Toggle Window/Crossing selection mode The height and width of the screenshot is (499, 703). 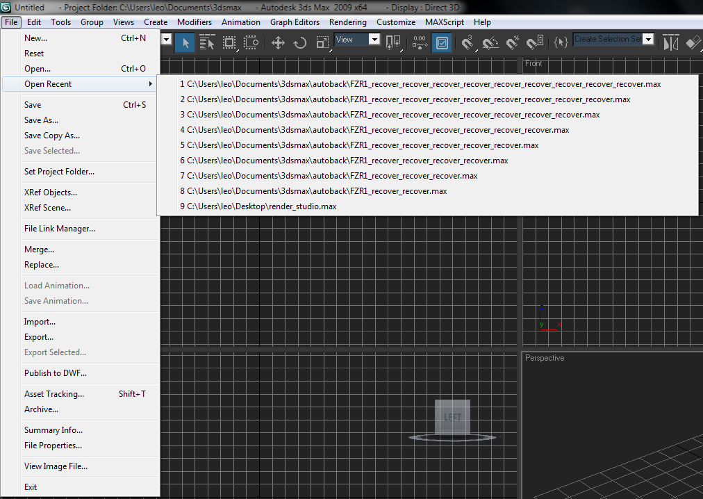[x=251, y=42]
